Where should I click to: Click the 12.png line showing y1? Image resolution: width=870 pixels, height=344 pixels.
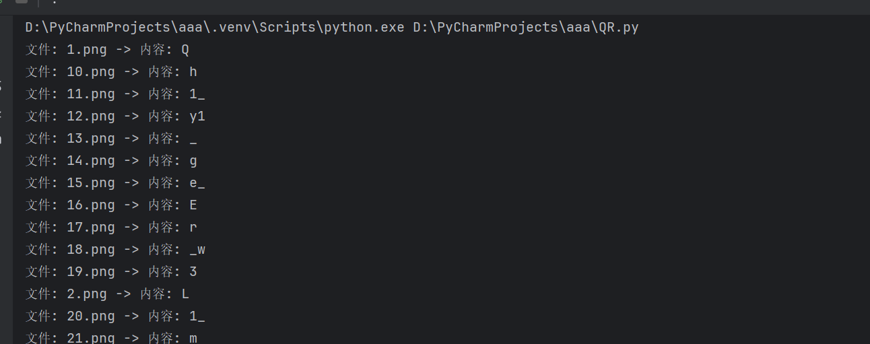115,116
